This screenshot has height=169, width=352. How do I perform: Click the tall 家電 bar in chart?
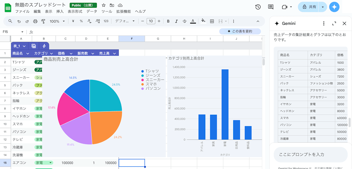click(x=225, y=104)
